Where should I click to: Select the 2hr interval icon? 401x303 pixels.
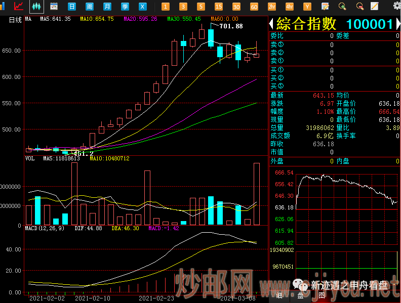point(272,7)
